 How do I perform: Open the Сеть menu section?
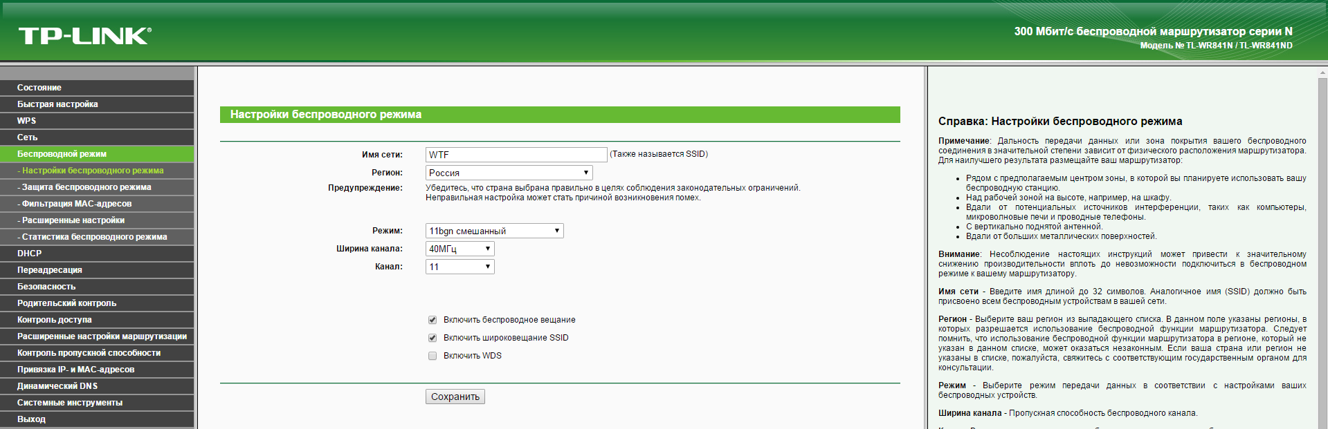tap(97, 137)
